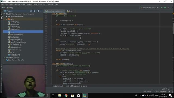The image size is (174, 98).
Task: Open Mail app on the taskbar
Action: click(x=79, y=96)
